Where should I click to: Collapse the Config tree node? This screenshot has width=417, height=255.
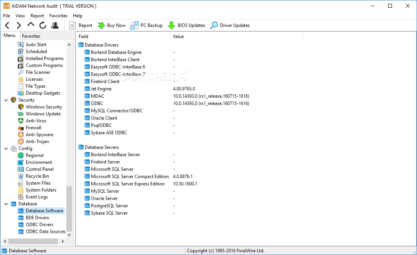[6, 148]
